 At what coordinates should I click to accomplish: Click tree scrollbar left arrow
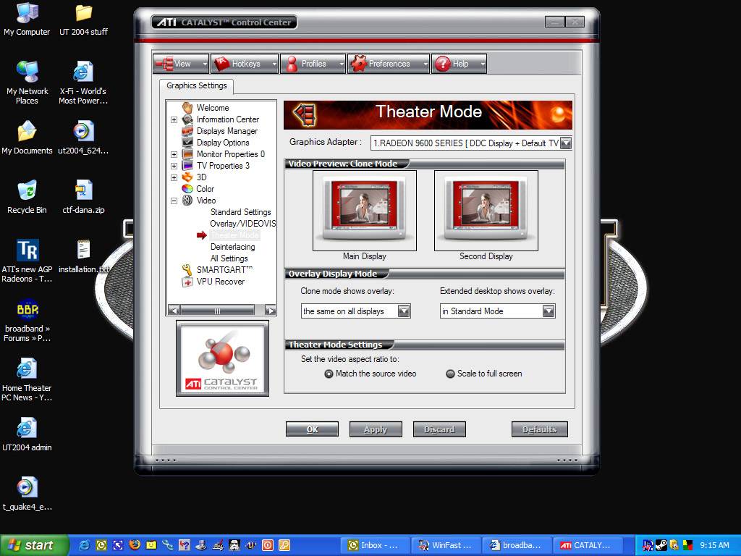click(x=174, y=311)
